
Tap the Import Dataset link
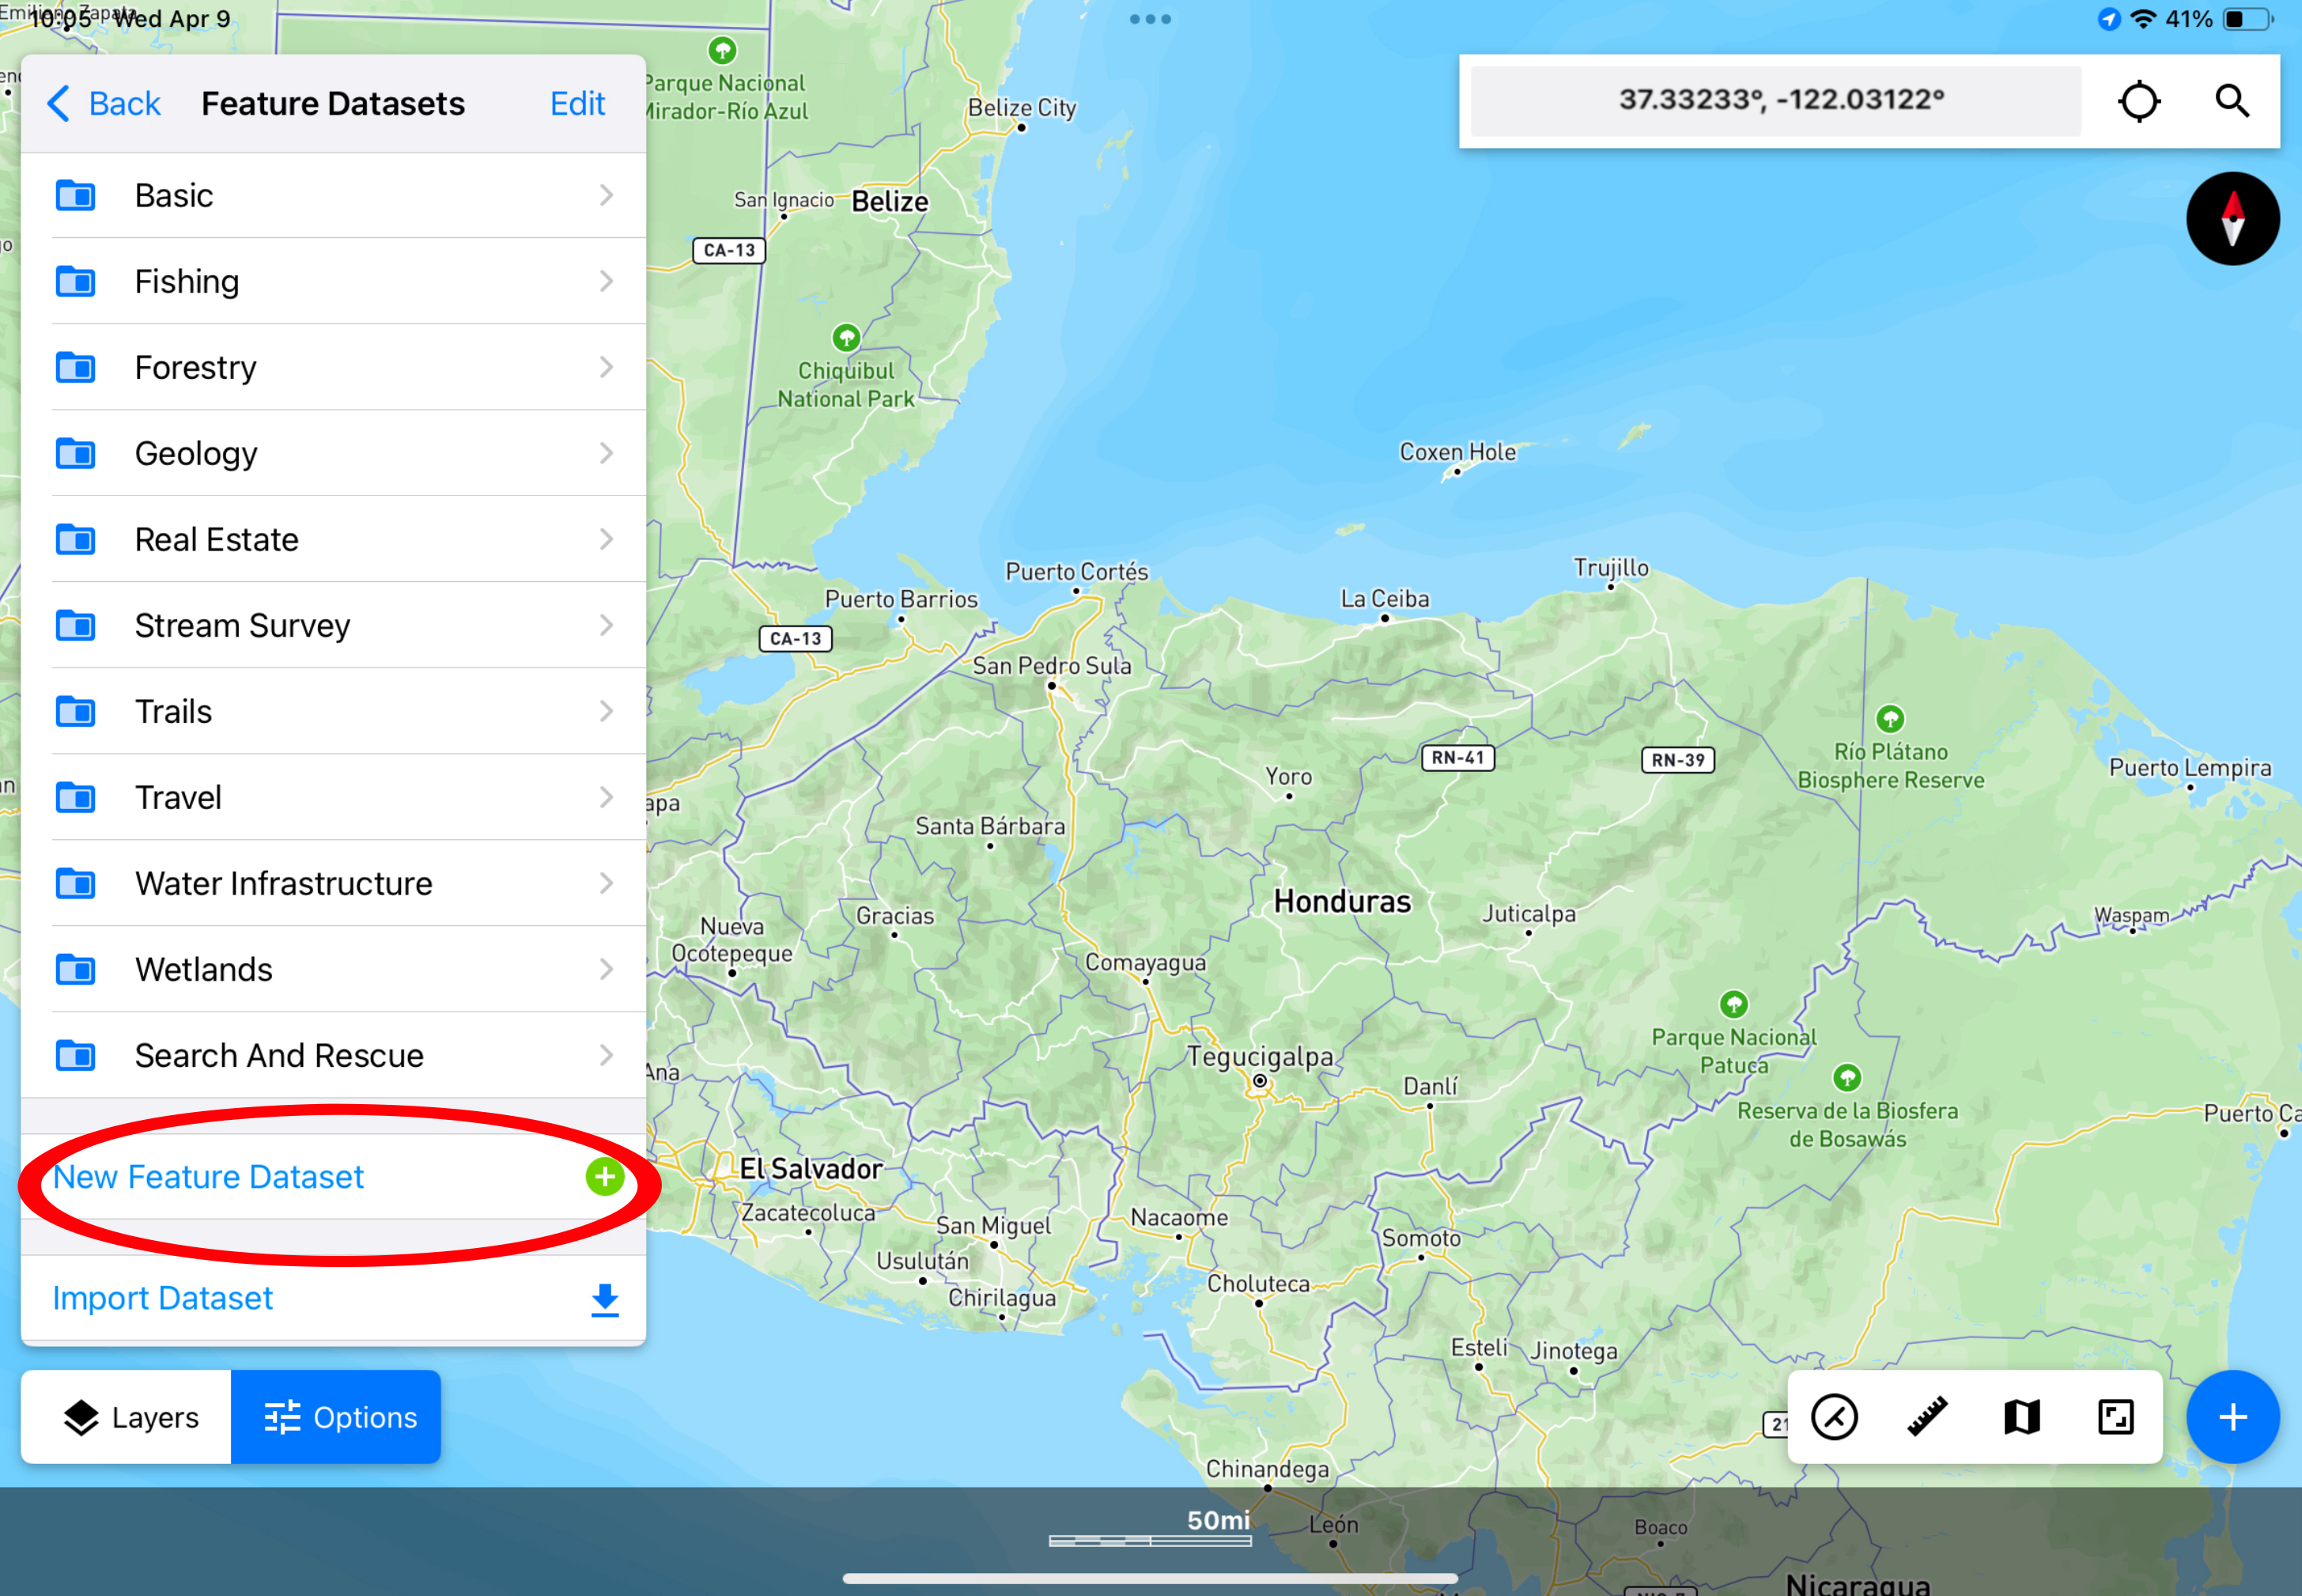pos(162,1299)
